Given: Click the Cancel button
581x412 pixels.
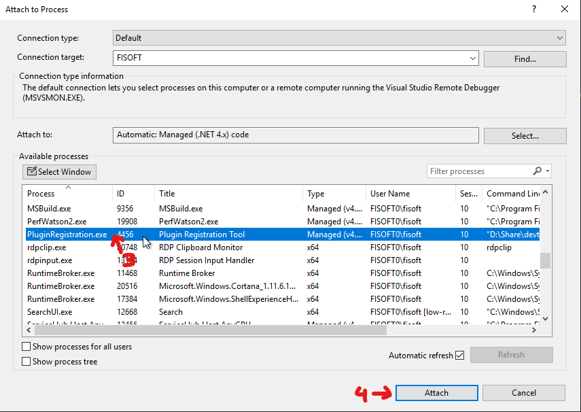Looking at the screenshot, I should tap(523, 392).
